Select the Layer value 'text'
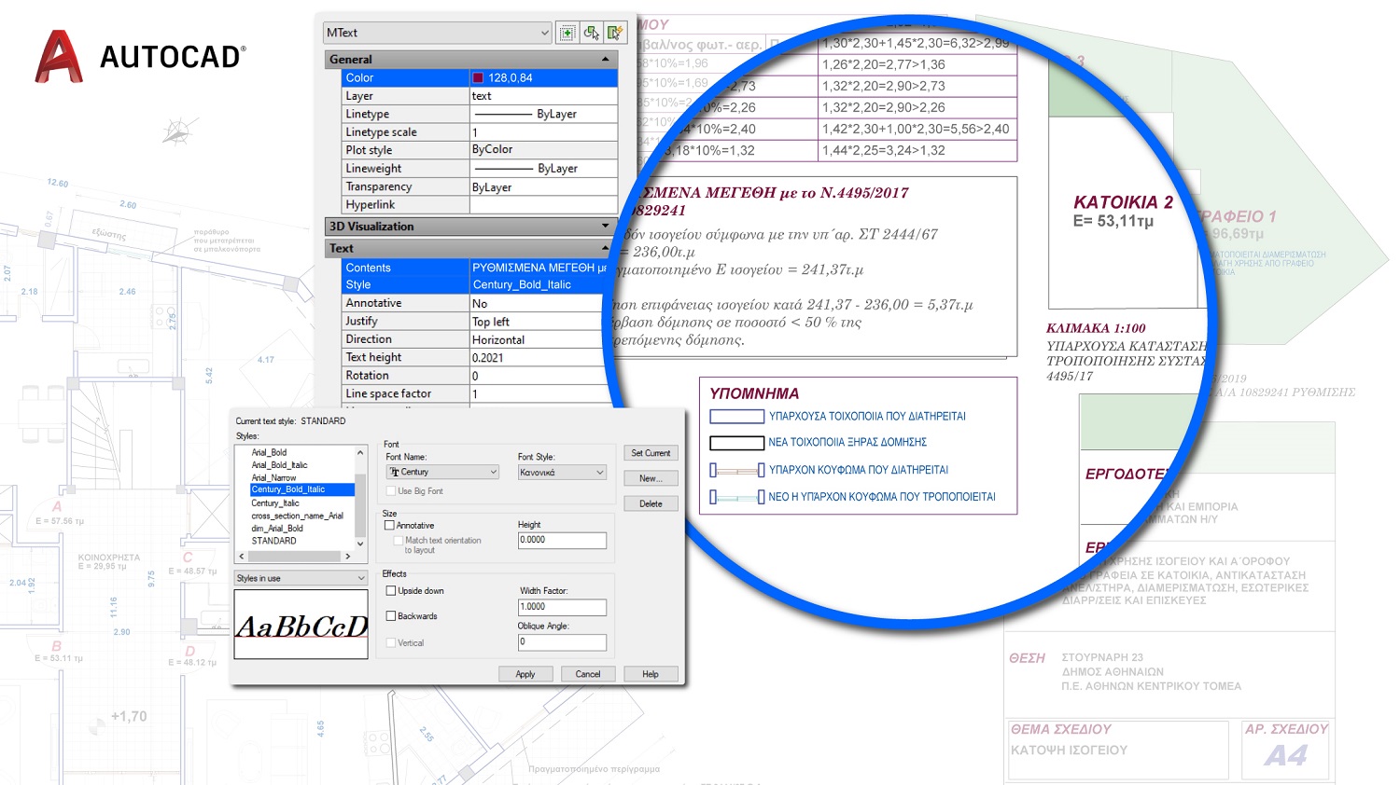This screenshot has width=1400, height=785. [x=543, y=96]
